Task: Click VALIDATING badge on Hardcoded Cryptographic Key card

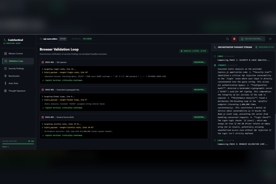Action: 199,90
